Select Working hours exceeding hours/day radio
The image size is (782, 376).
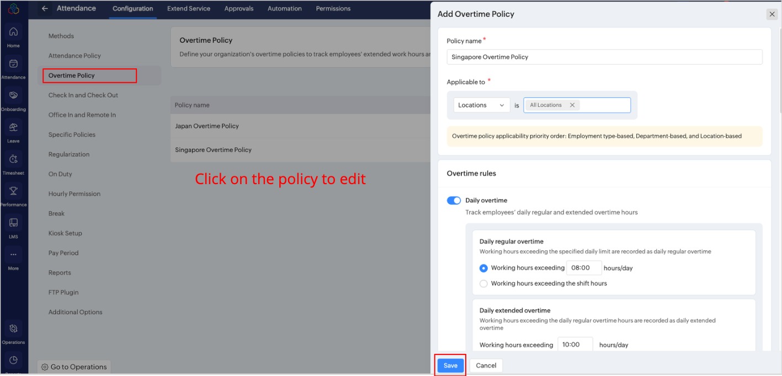point(483,268)
